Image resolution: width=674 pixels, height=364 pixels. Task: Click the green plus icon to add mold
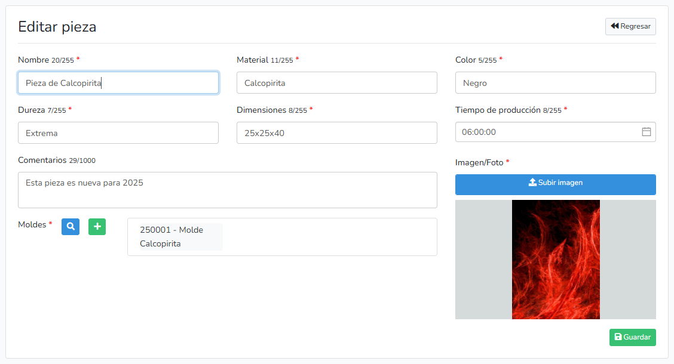(97, 227)
